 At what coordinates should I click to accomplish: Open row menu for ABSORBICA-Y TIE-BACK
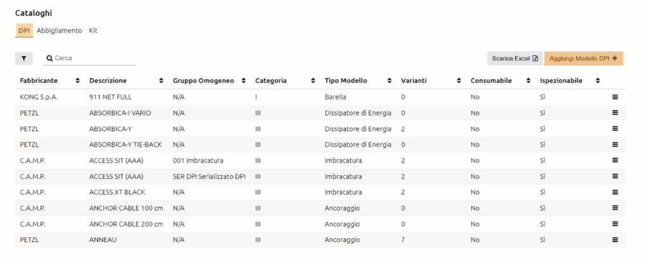(614, 145)
